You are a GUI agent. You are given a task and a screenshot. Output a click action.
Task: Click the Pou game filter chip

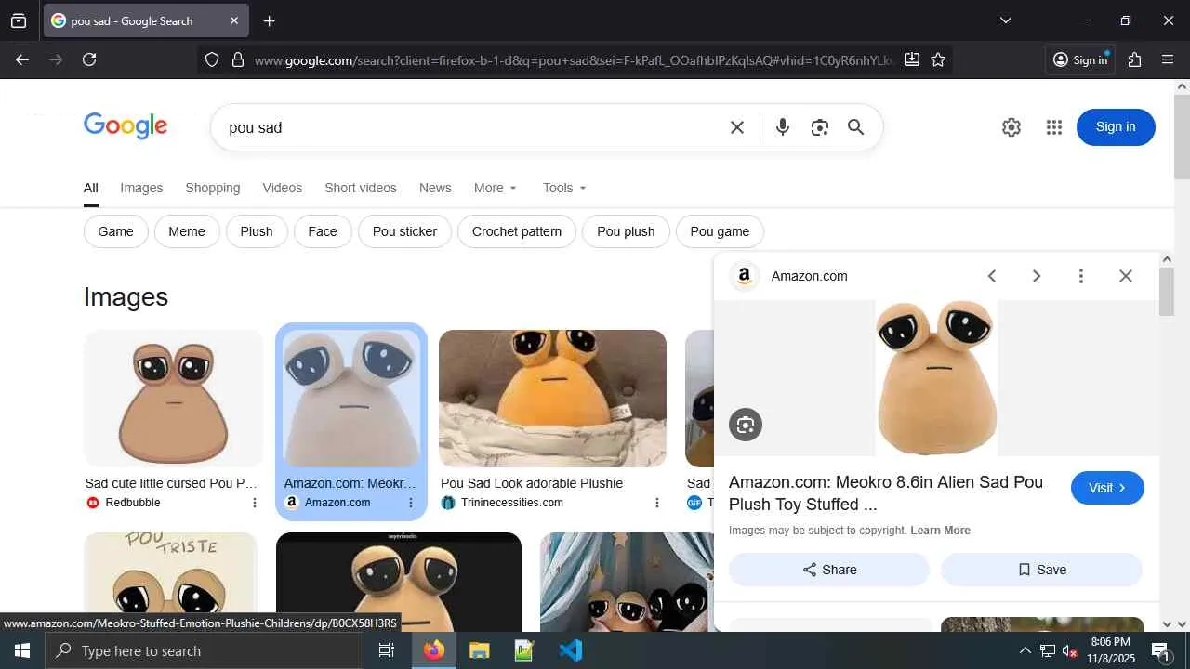point(720,231)
